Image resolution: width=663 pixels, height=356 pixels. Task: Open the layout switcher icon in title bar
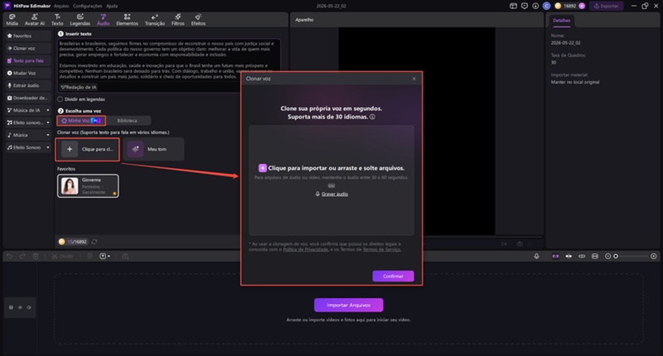click(x=513, y=6)
